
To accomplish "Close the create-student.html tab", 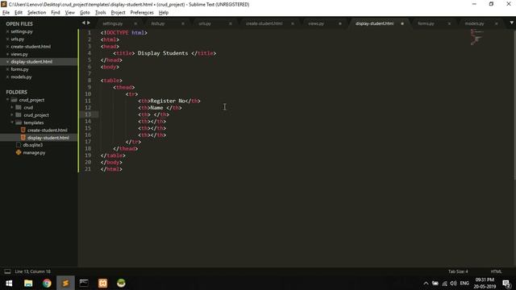I will point(293,23).
